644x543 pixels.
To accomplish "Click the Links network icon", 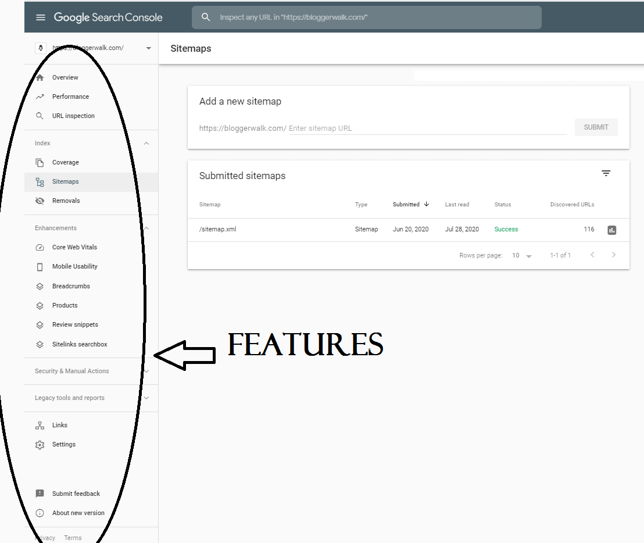I will click(x=40, y=425).
